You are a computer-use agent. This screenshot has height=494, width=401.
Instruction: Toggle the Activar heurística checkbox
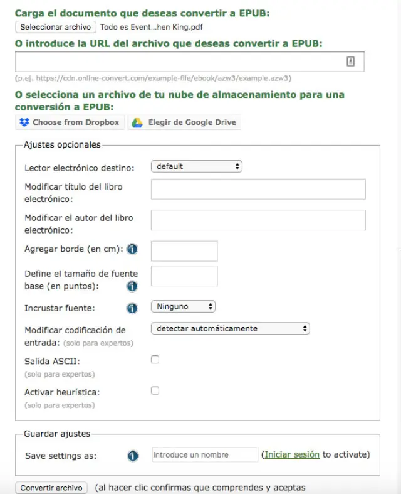(155, 390)
